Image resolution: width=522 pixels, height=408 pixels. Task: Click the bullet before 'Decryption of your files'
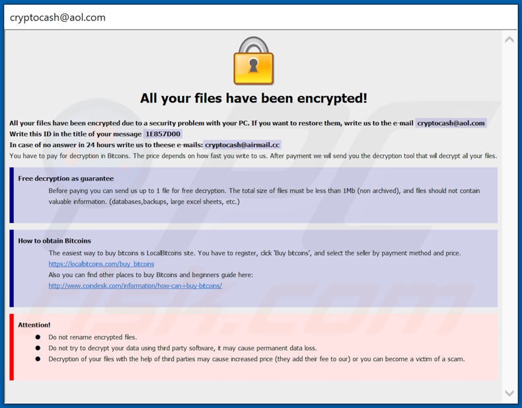tap(38, 359)
